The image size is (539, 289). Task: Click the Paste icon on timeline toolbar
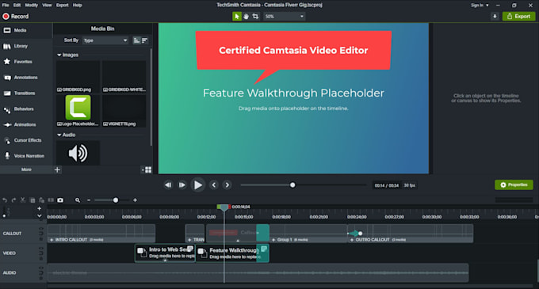[41, 200]
